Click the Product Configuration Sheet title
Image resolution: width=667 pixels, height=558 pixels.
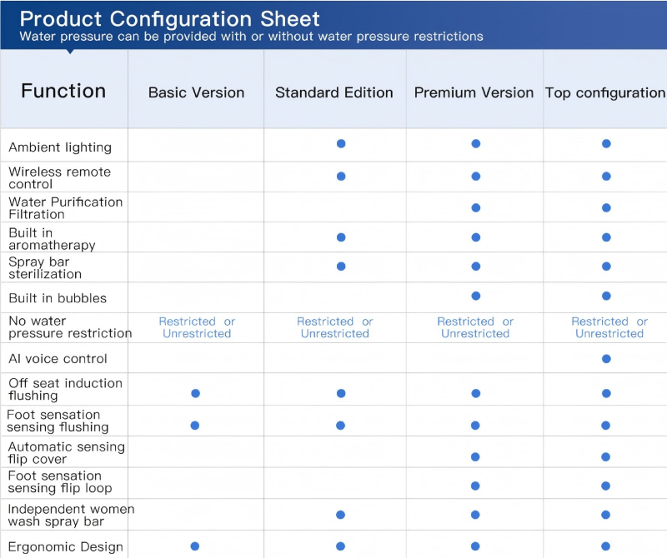click(x=169, y=18)
